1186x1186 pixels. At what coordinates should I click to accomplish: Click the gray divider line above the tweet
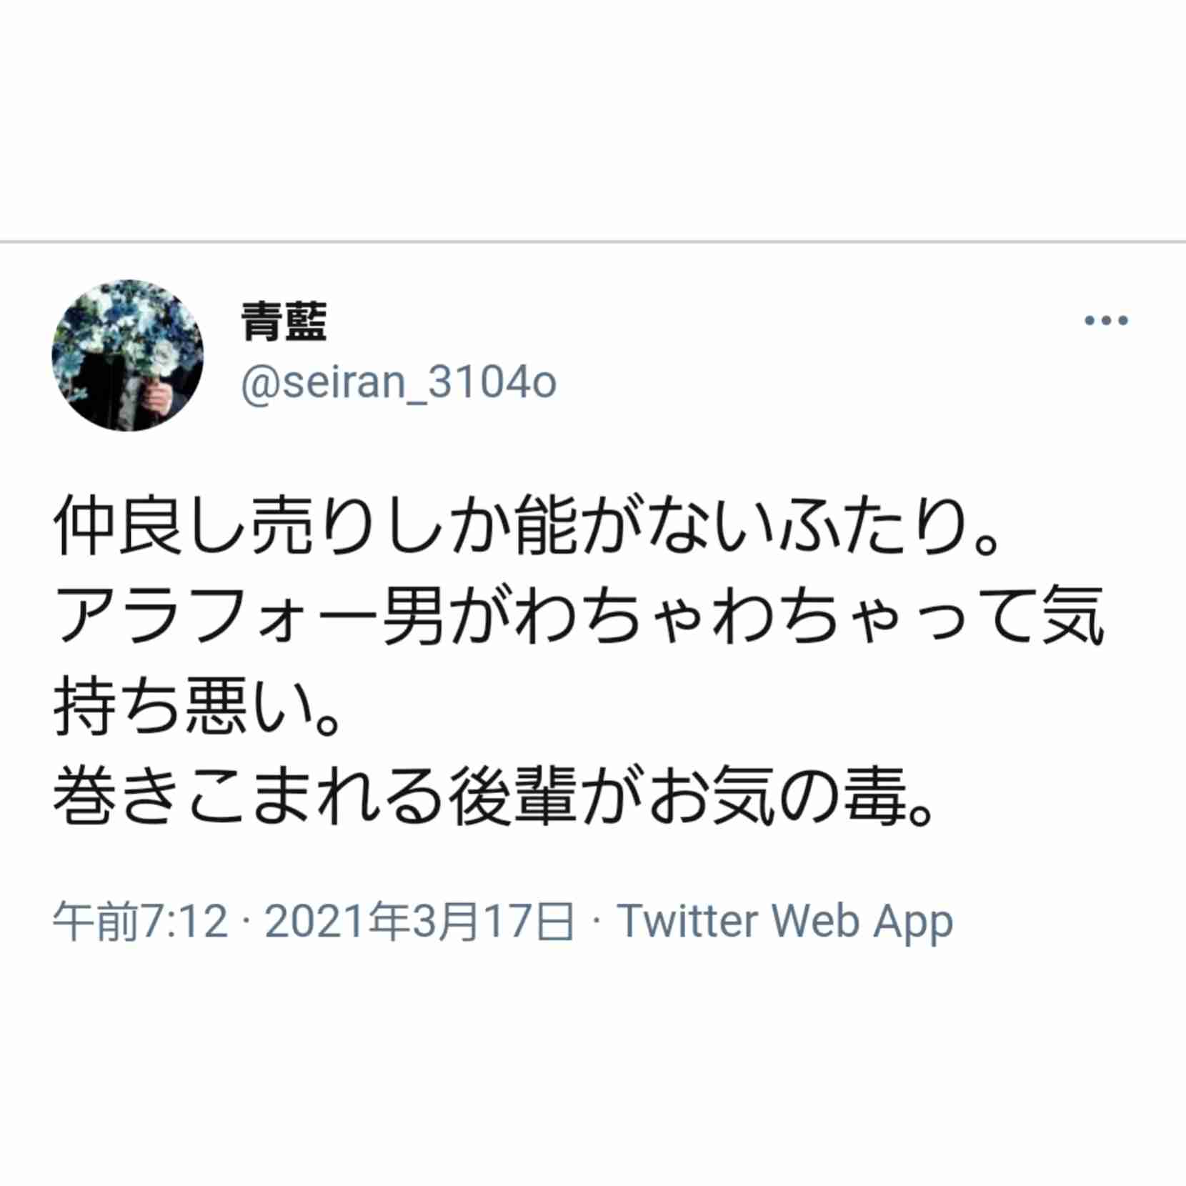coord(593,242)
